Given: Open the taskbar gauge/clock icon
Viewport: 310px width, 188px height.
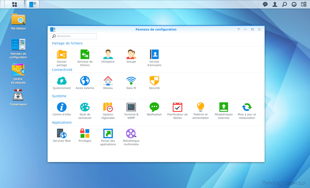Looking at the screenshot, I should pos(294,4).
